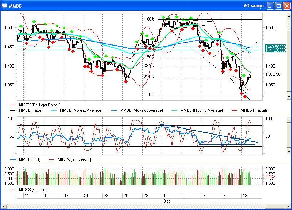Click date 21 on the time axis

click(86, 196)
